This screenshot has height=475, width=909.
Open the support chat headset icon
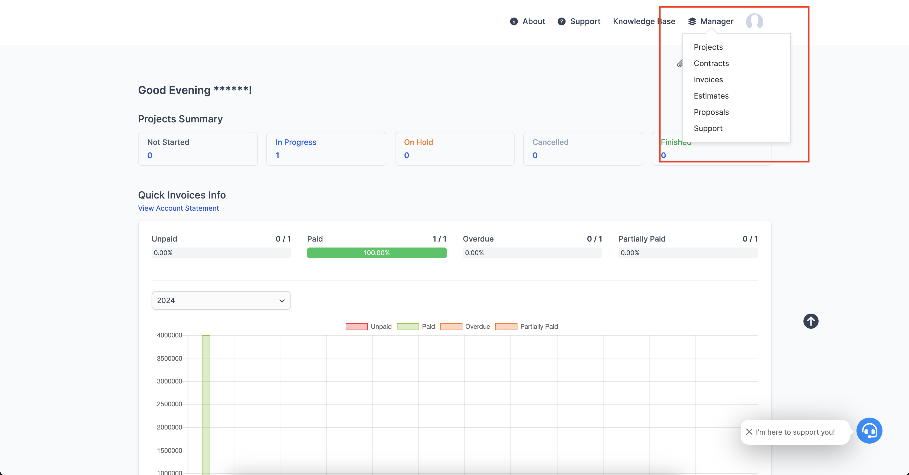coord(869,431)
